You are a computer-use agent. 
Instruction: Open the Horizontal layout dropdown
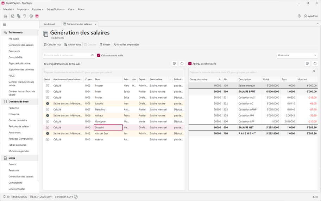297,55
